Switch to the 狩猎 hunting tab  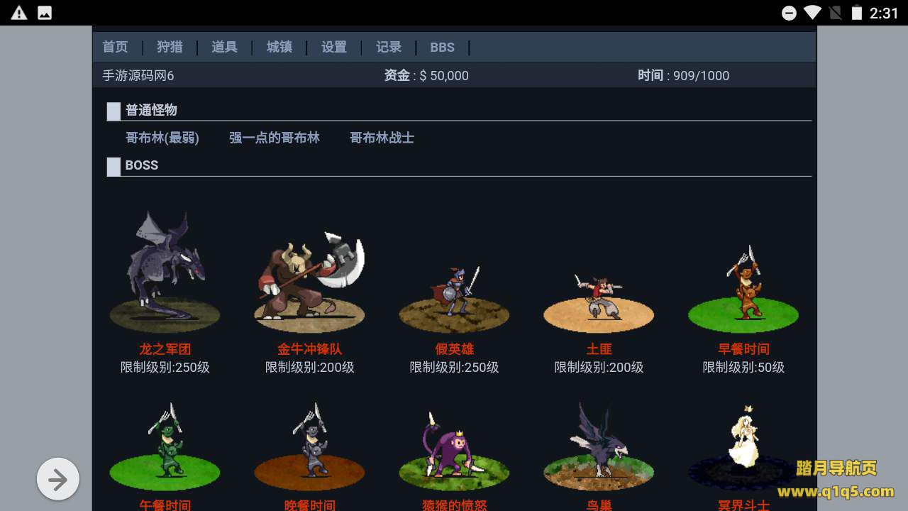point(170,47)
